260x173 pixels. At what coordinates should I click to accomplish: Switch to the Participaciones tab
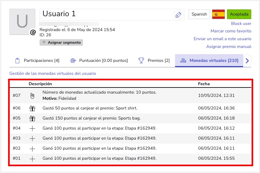click(38, 61)
